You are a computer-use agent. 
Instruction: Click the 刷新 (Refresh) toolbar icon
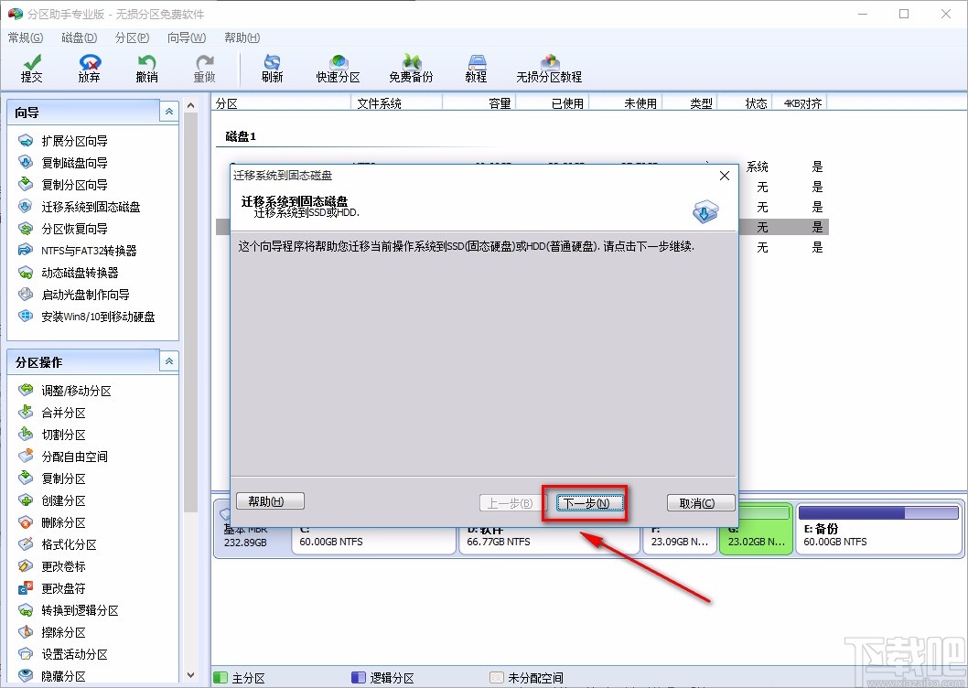pos(272,68)
